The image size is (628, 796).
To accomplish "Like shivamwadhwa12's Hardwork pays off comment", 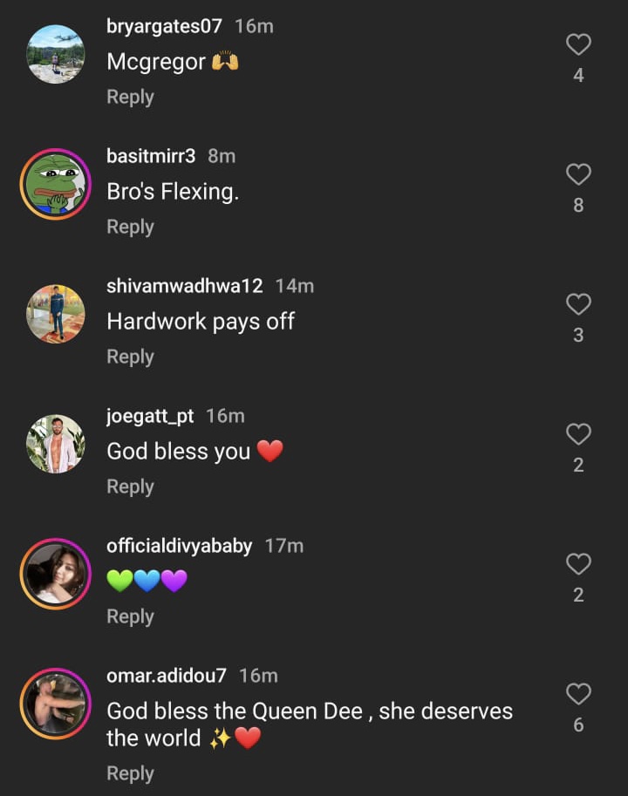I will (x=578, y=304).
